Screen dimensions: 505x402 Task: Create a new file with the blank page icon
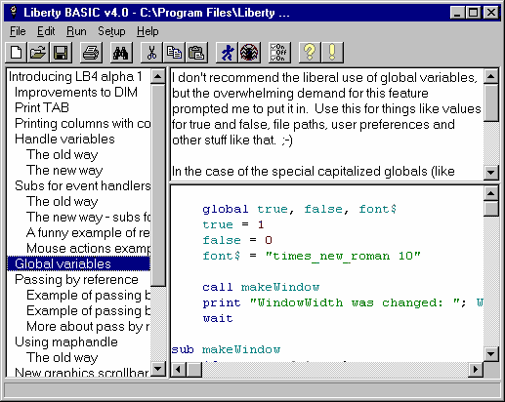pyautogui.click(x=17, y=52)
